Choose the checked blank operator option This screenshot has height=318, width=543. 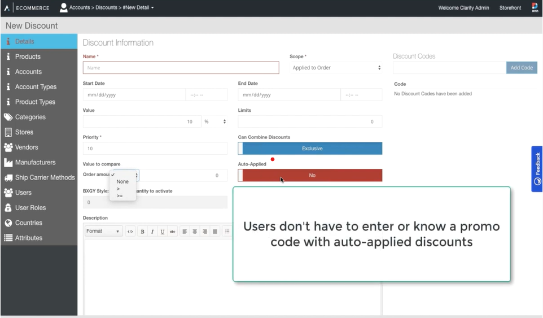122,175
